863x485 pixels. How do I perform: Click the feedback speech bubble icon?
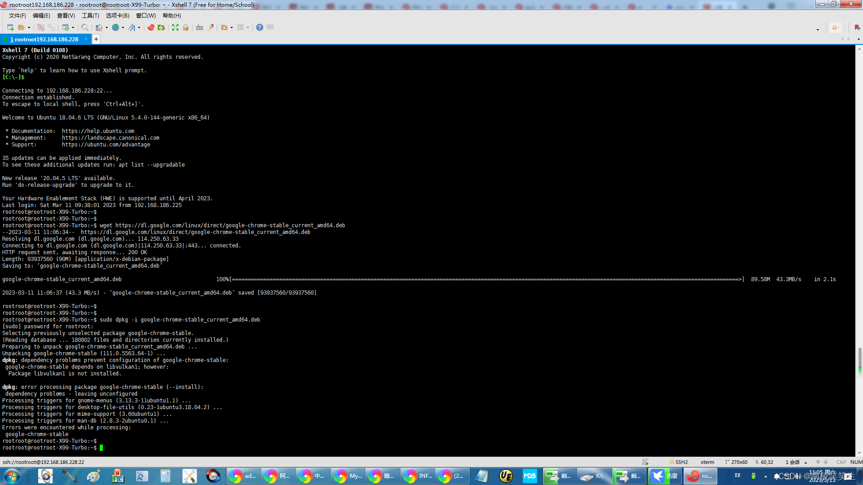[270, 27]
